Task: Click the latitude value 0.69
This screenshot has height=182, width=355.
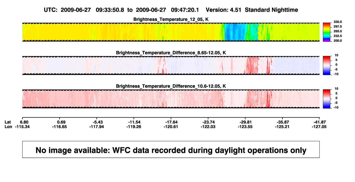Action: pyautogui.click(x=61, y=122)
